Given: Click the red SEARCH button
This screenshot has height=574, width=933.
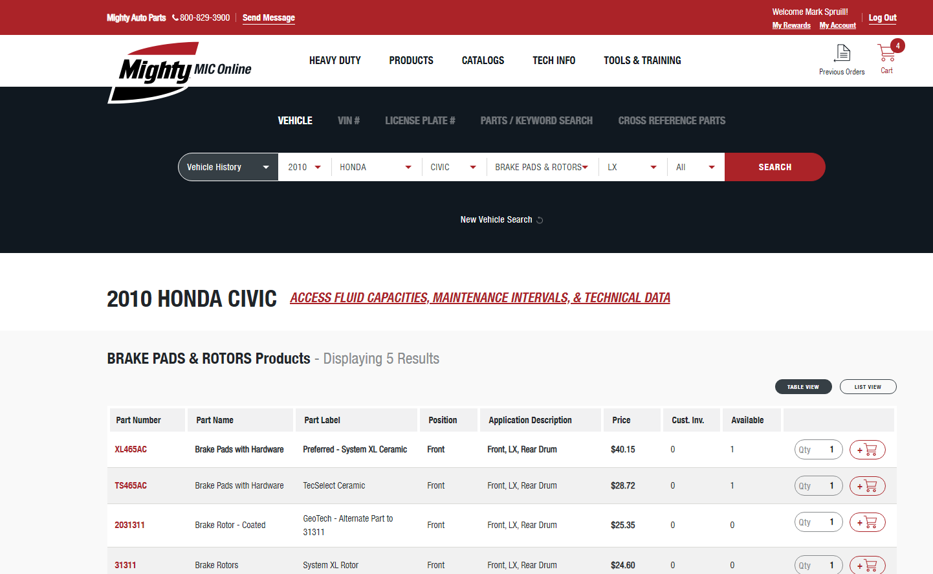Looking at the screenshot, I should tap(775, 167).
